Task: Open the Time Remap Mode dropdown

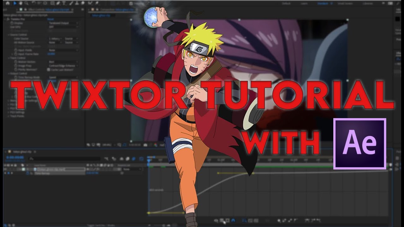Action: [63, 77]
